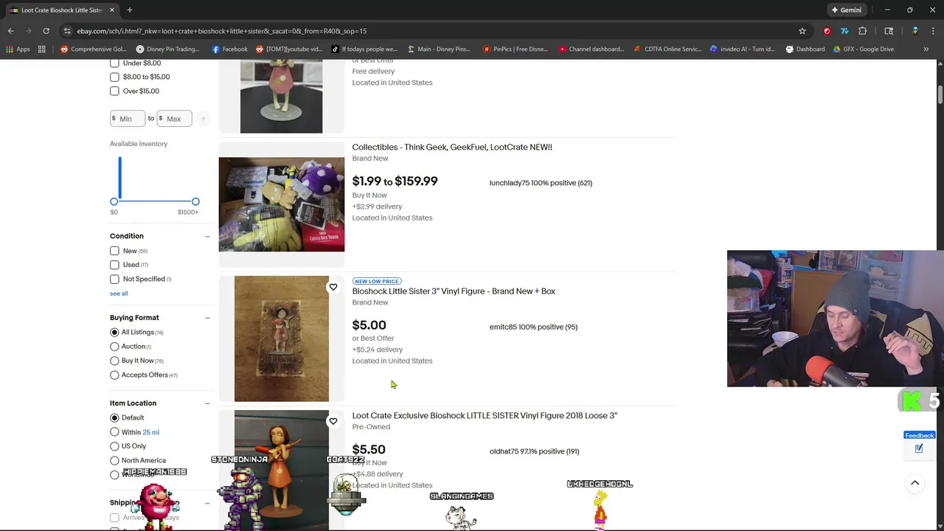Select North America item location
This screenshot has width=944, height=531.
114,460
